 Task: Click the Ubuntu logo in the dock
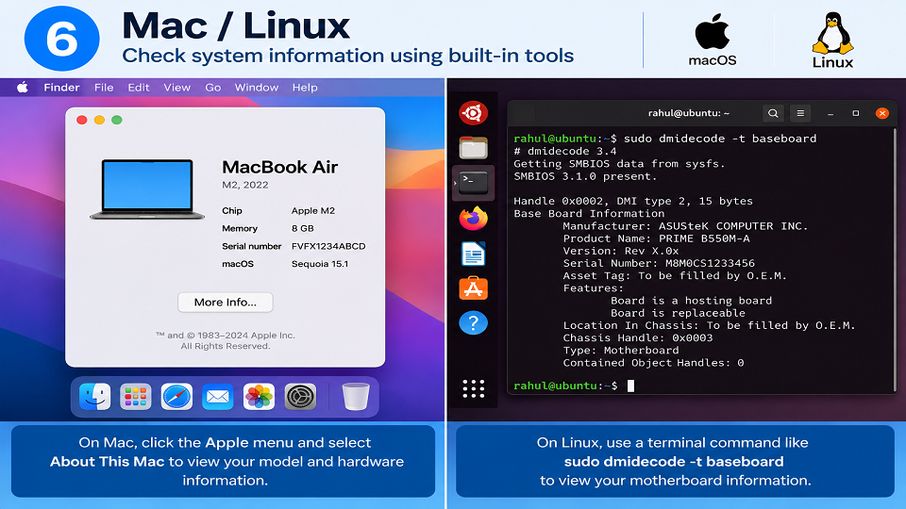click(473, 112)
